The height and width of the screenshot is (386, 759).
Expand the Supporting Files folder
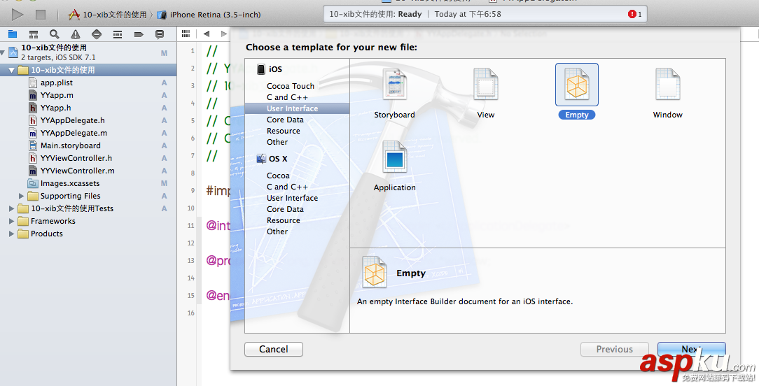(21, 196)
